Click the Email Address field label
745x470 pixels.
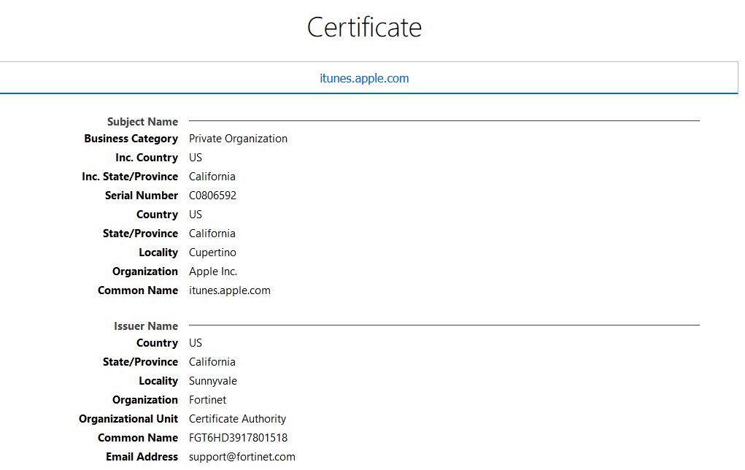140,457
